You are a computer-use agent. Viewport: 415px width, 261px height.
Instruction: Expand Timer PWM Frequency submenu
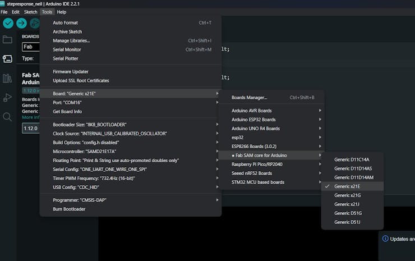click(131, 178)
